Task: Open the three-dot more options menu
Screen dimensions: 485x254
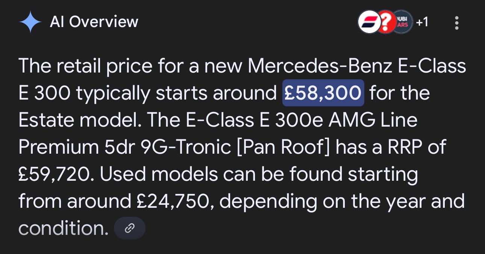Action: point(456,23)
